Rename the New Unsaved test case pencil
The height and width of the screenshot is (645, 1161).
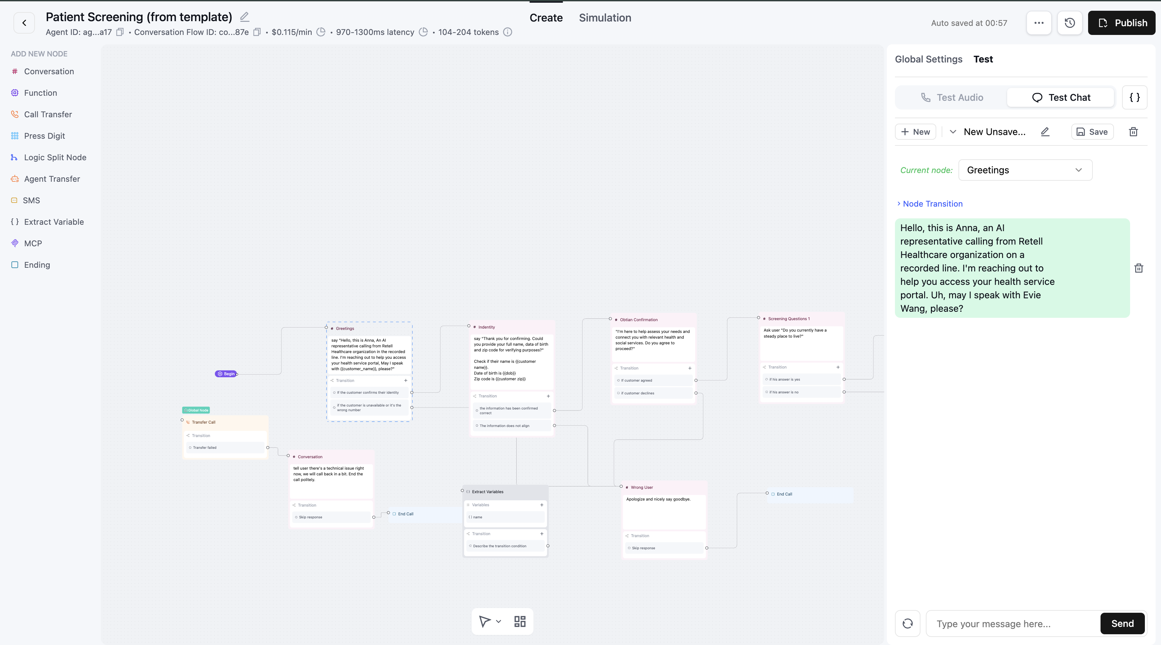(x=1045, y=132)
